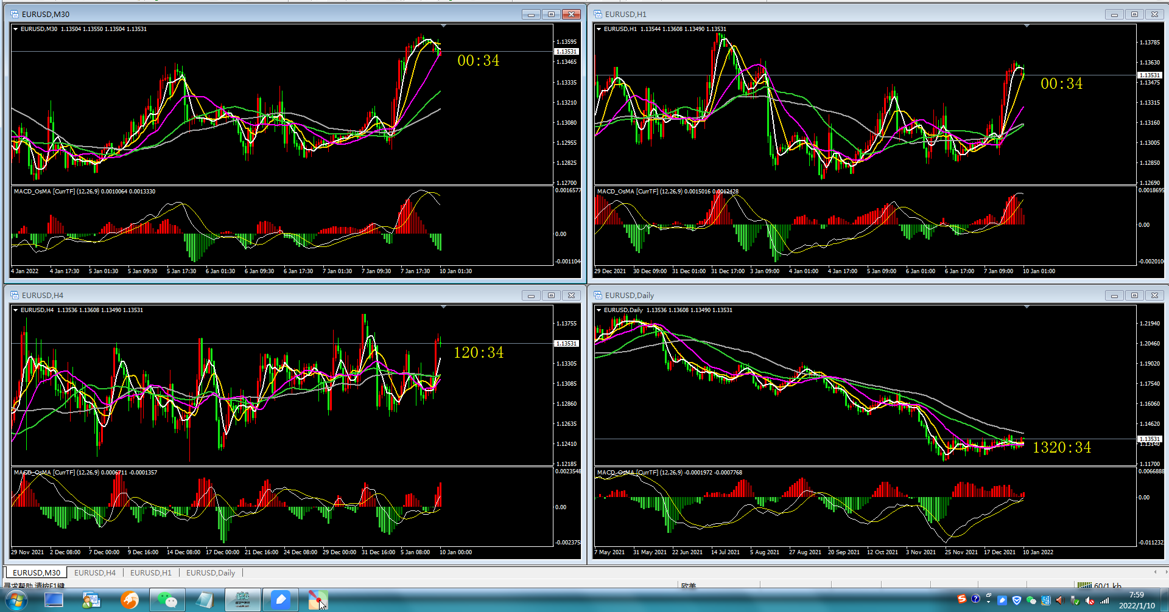The image size is (1169, 612).
Task: Switch to the EURUSD,M30 chart tab
Action: 37,572
